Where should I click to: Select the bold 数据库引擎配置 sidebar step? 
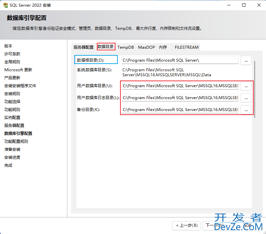[x=18, y=134]
